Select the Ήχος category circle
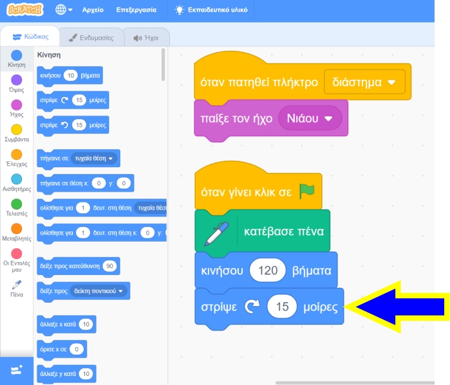This screenshot has width=450, height=385. [x=16, y=105]
